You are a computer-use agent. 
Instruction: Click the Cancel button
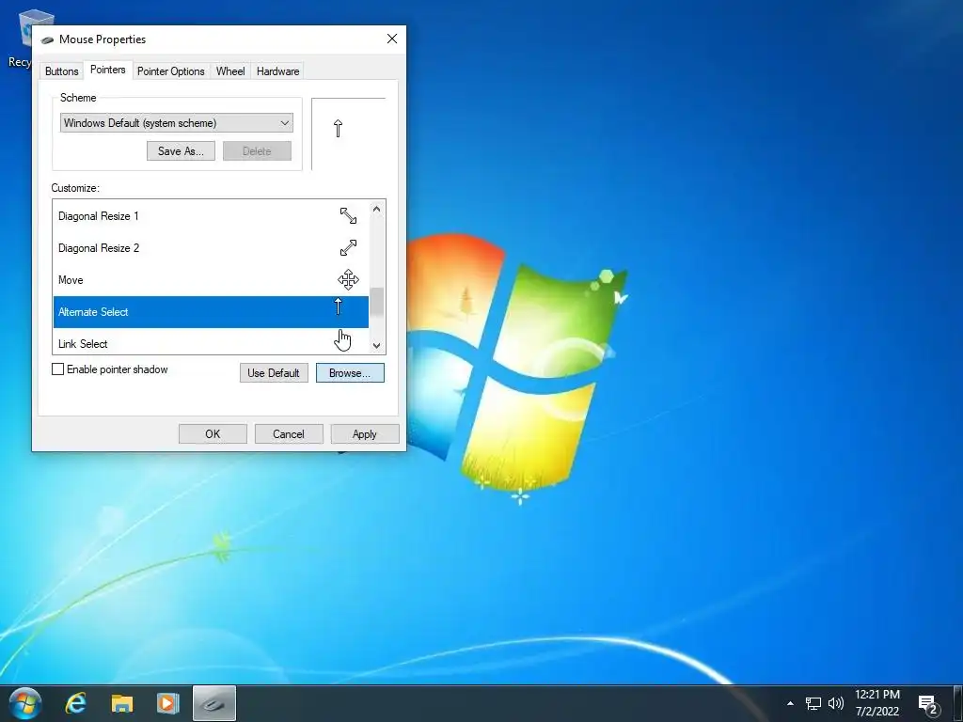(x=289, y=434)
